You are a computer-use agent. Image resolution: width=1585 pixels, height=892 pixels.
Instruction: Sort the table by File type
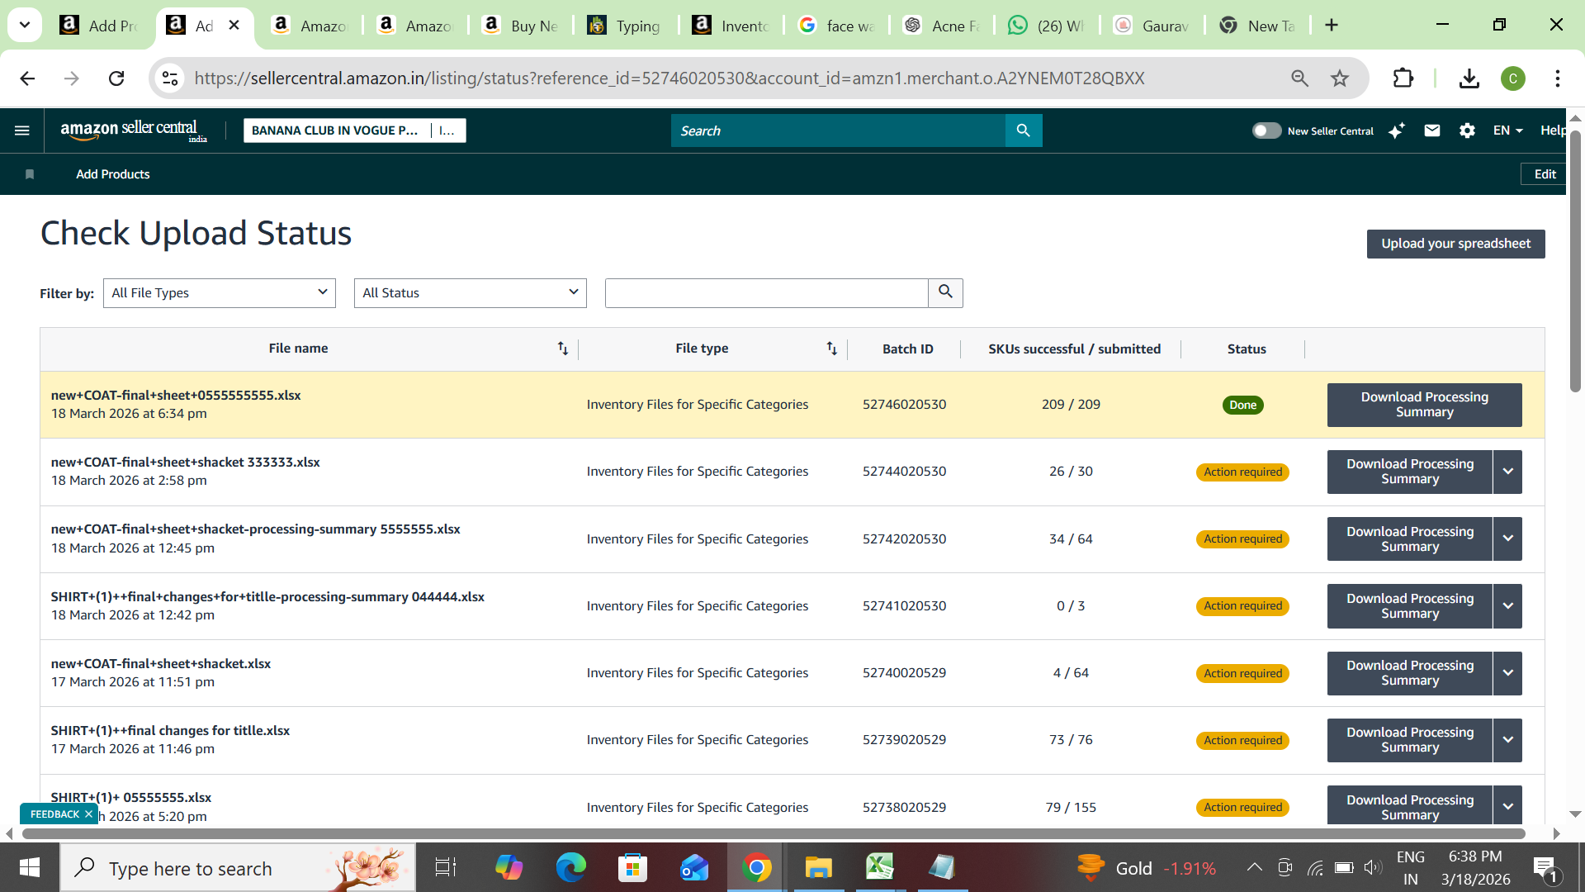[x=831, y=349]
